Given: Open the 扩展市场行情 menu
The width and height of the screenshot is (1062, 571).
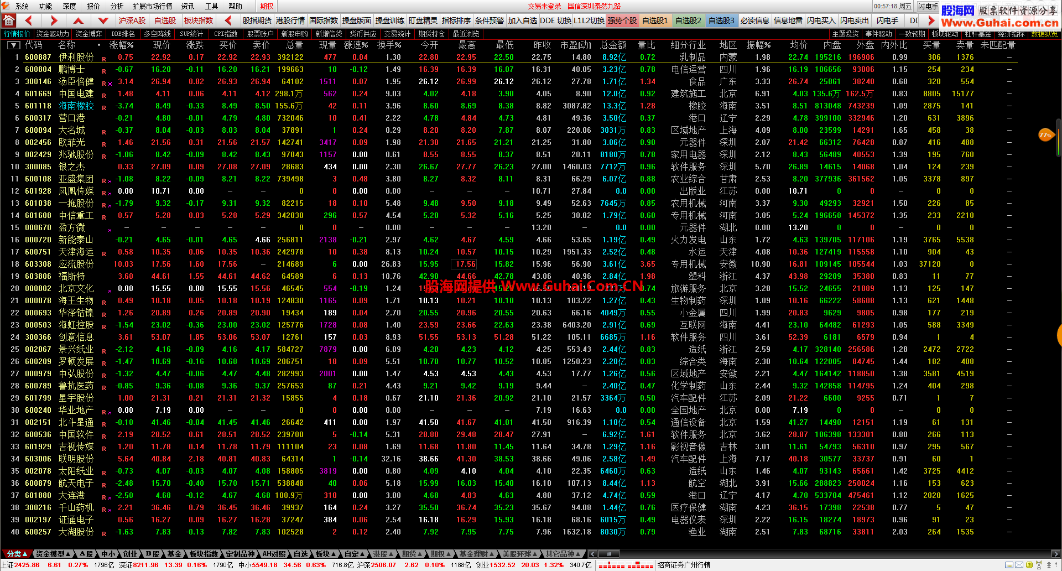Looking at the screenshot, I should pos(152,6).
